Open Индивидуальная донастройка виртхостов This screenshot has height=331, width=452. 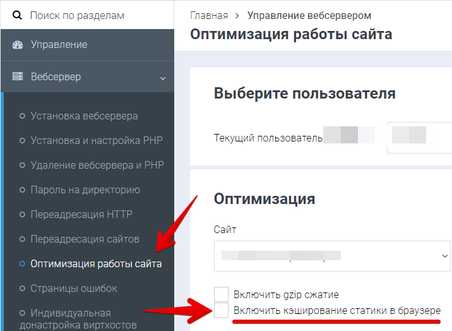70,319
